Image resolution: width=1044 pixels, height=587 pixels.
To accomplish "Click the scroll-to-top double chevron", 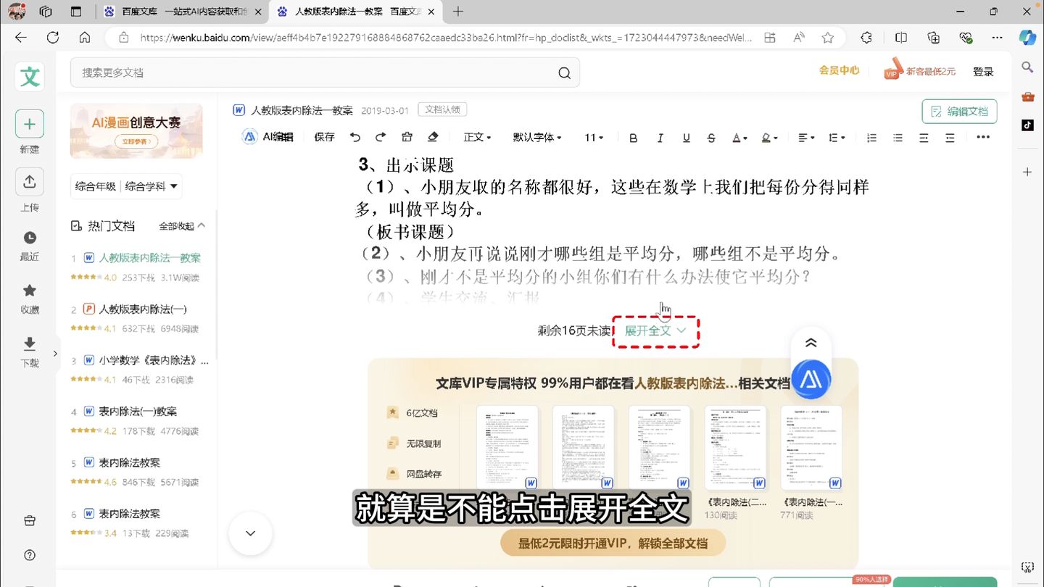I will pyautogui.click(x=811, y=344).
